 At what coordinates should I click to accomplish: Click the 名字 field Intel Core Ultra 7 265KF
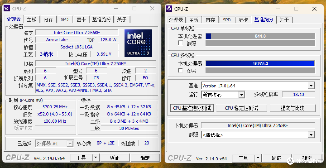point(77,32)
